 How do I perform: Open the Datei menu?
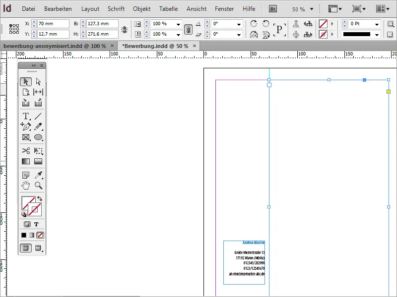(28, 9)
